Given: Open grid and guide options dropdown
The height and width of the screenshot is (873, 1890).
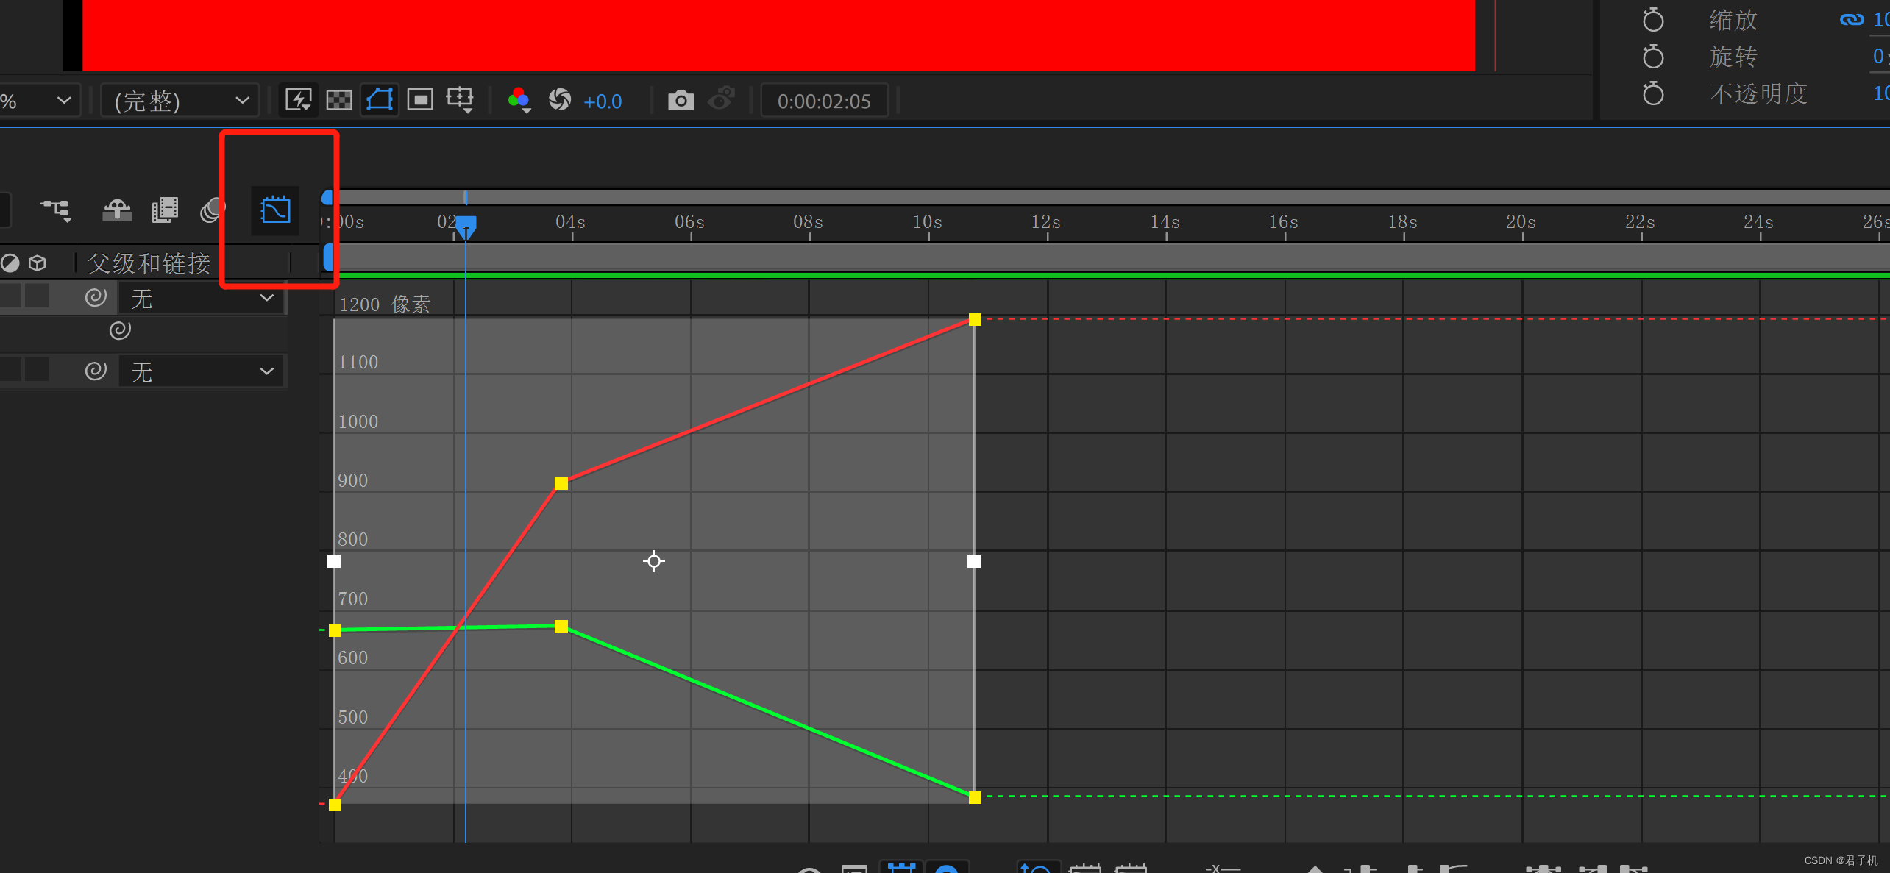Looking at the screenshot, I should 461,100.
